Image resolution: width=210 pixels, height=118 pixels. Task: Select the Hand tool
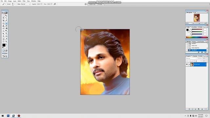point(4,41)
